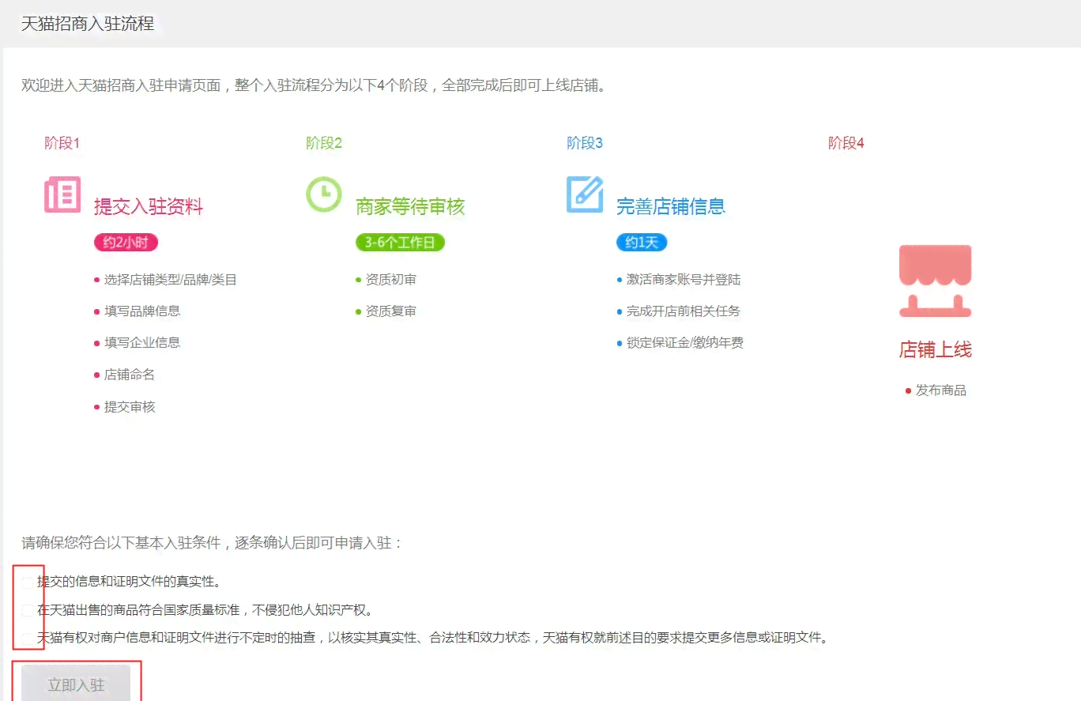Click the 提交审核 item
This screenshot has height=701, width=1081.
pyautogui.click(x=130, y=407)
